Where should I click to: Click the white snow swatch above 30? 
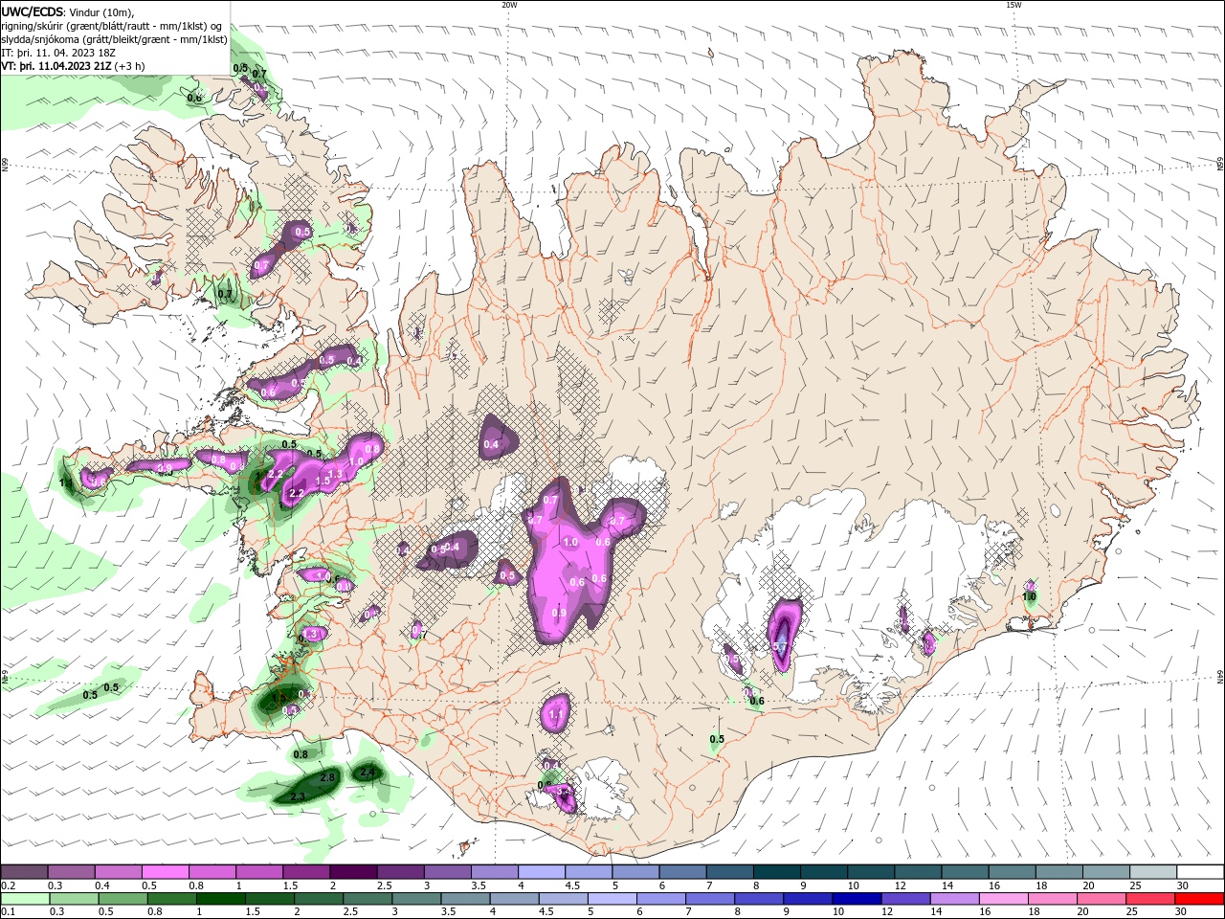1200,871
